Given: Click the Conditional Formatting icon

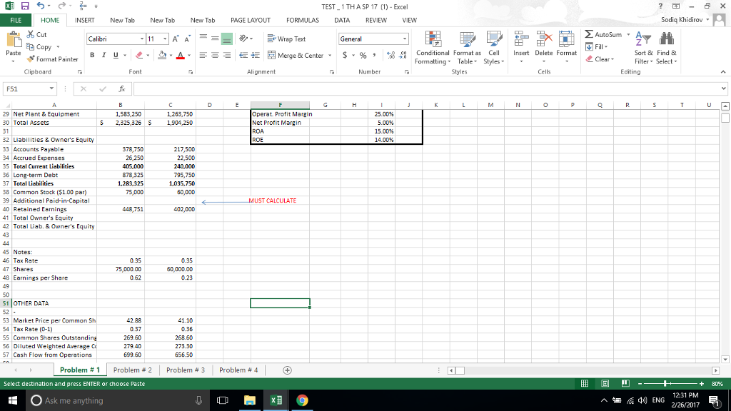Looking at the screenshot, I should (x=432, y=40).
